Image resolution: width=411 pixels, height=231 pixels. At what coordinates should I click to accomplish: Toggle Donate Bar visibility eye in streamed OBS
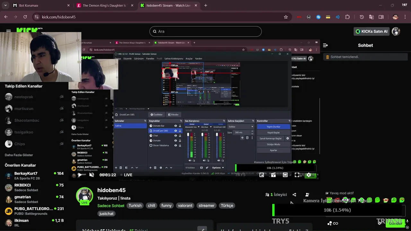point(175,126)
